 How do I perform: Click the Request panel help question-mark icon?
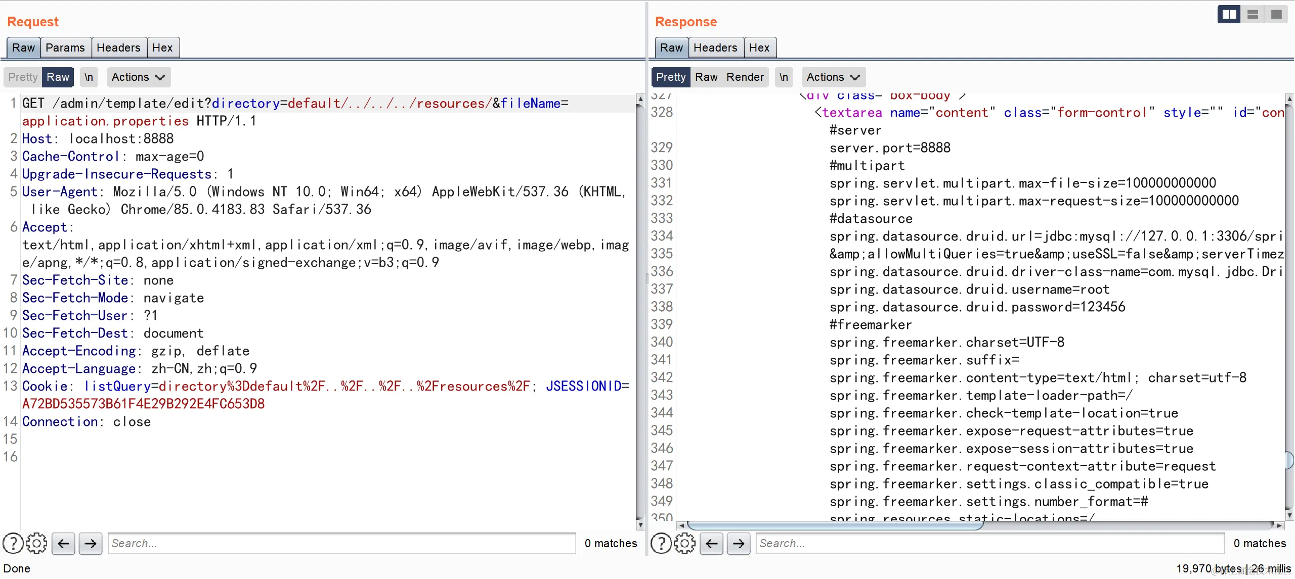click(x=13, y=543)
